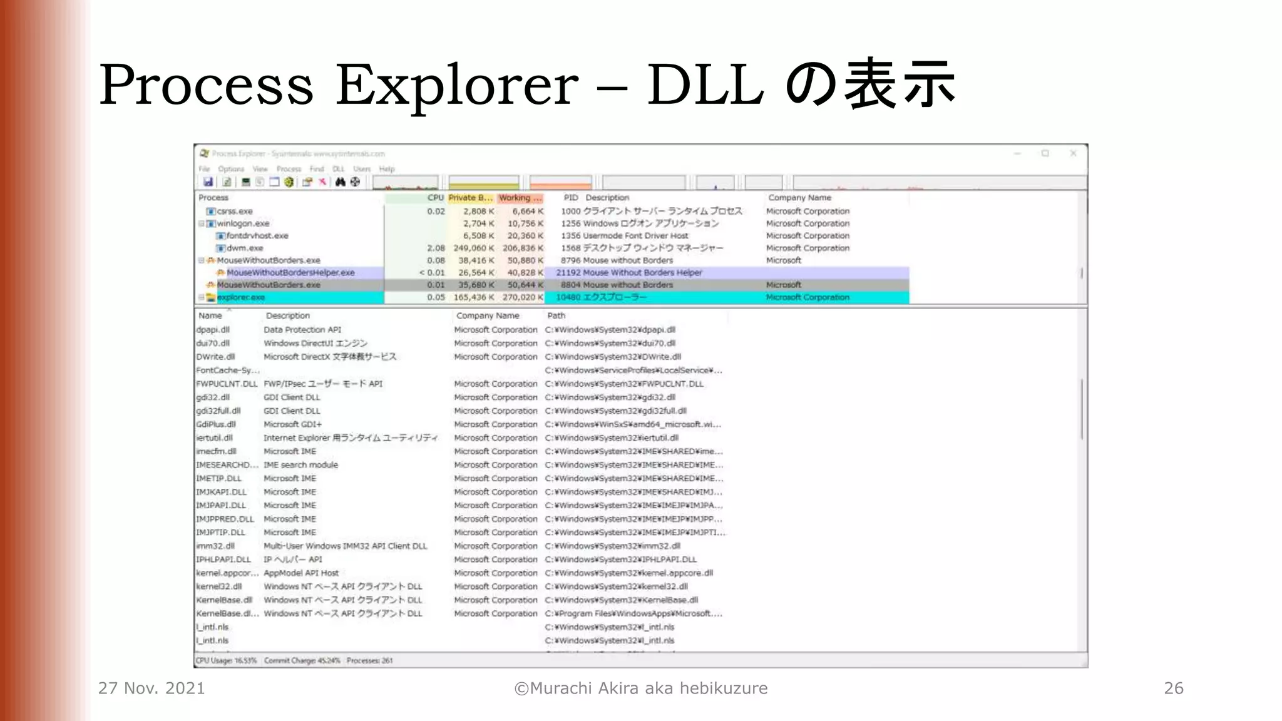Click the process list vertical scrollbar
The image size is (1282, 721).
point(1082,248)
